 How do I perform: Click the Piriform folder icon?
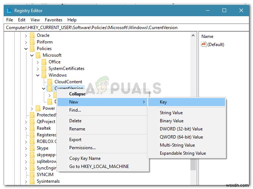(x=32, y=42)
